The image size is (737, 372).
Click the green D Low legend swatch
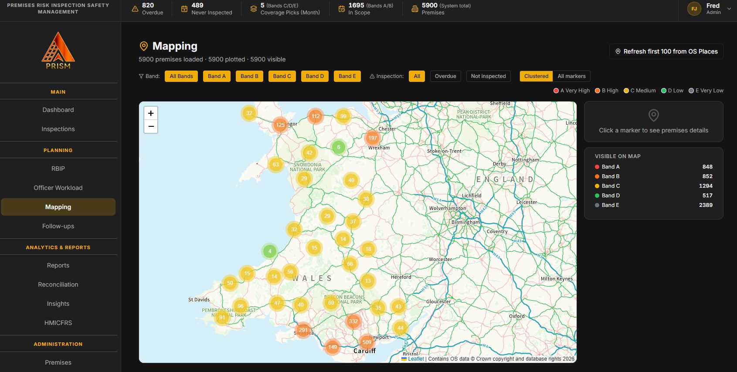pyautogui.click(x=664, y=91)
